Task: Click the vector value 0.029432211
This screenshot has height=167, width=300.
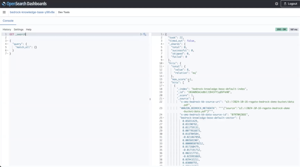Action: [x=191, y=160]
